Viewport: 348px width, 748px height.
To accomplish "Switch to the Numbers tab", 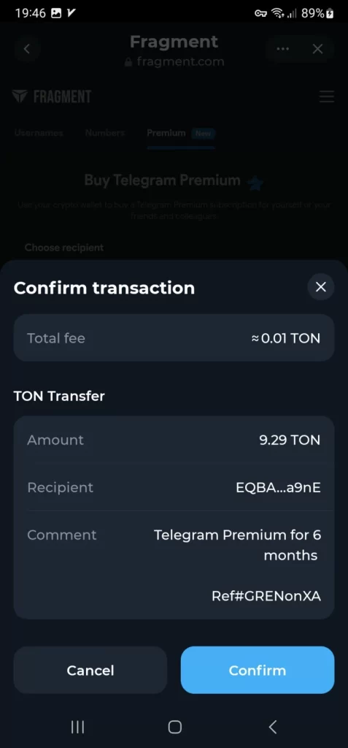I will click(105, 133).
